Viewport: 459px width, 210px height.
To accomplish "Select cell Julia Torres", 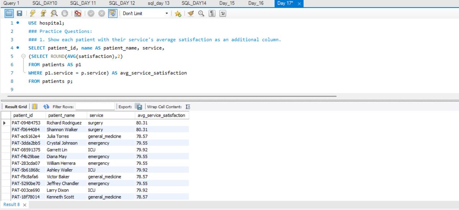I will (x=66, y=136).
